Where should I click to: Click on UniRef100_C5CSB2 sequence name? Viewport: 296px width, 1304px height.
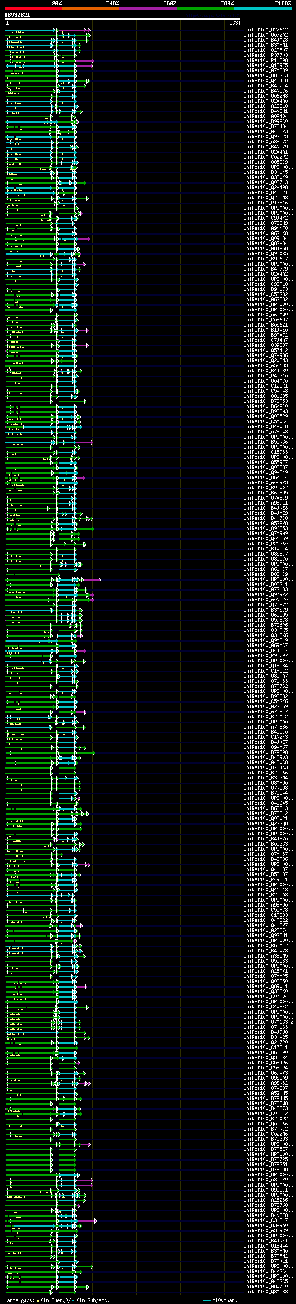pyautogui.click(x=265, y=294)
